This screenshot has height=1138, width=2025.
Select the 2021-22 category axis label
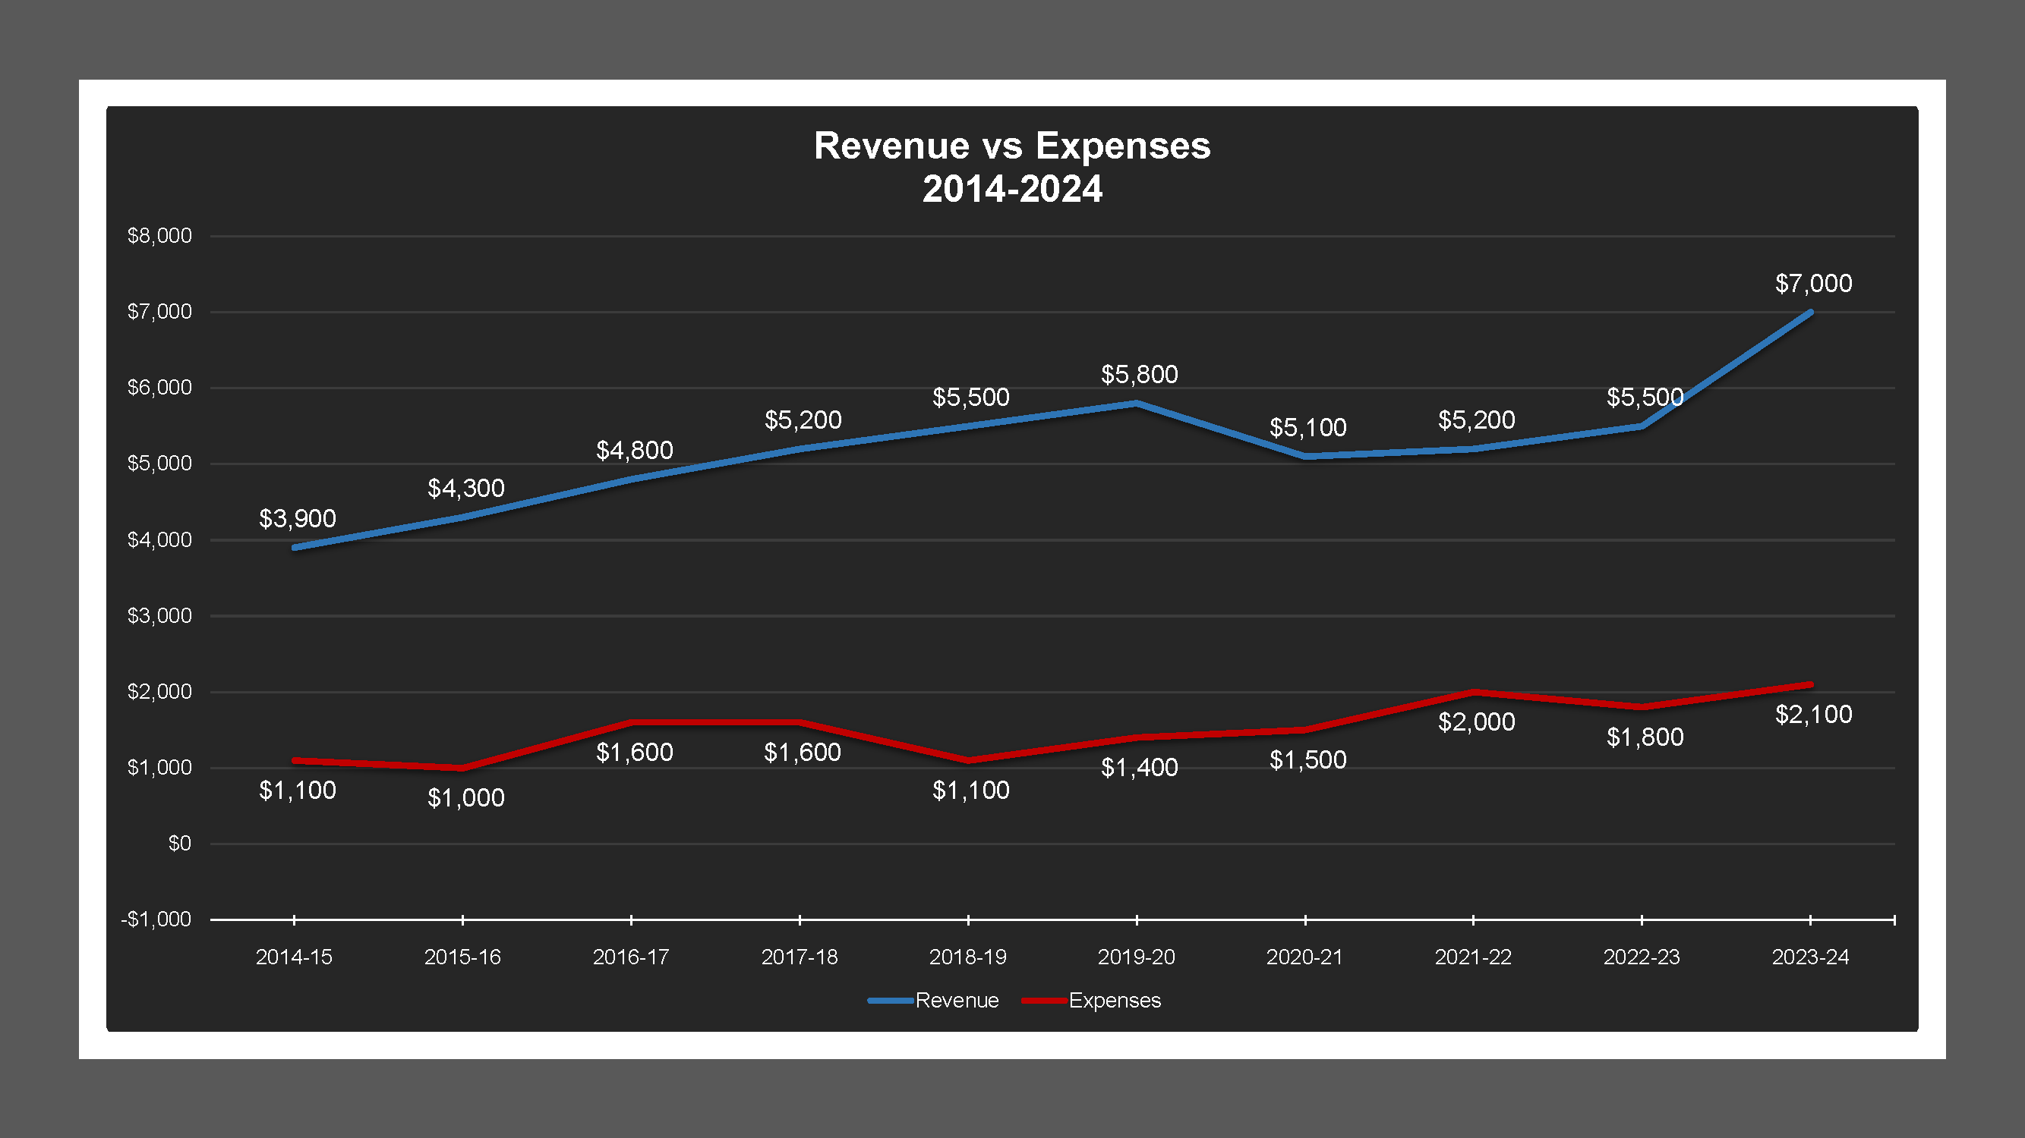tap(1473, 957)
